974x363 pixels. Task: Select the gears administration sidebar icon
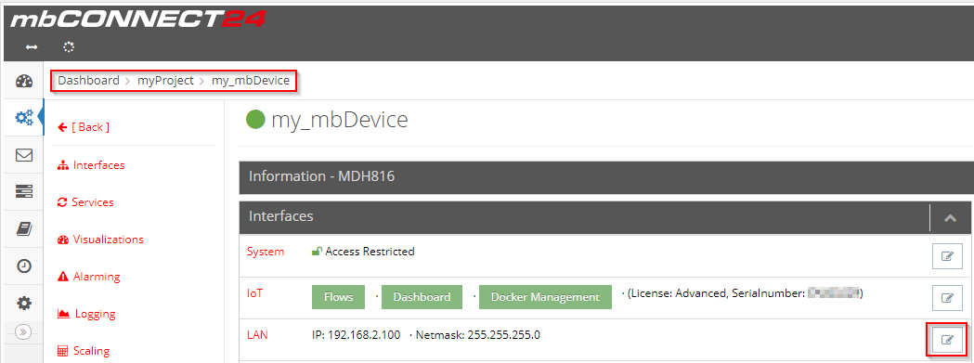point(23,116)
